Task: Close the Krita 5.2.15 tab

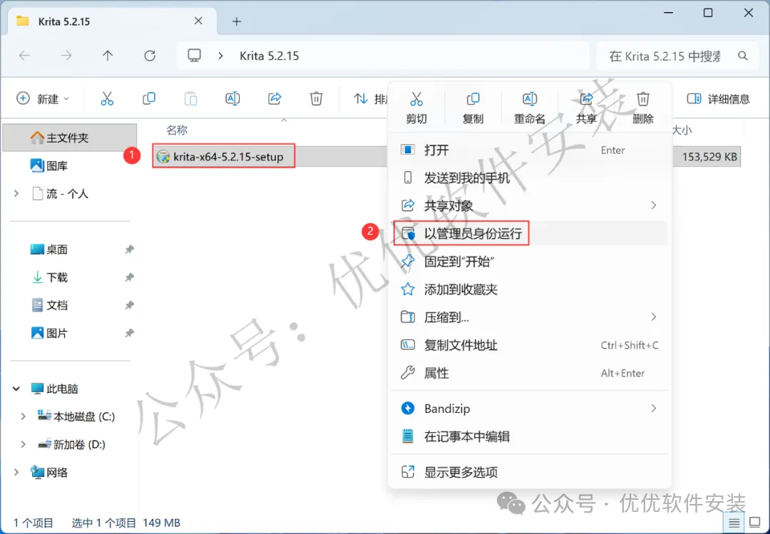Action: pos(198,21)
